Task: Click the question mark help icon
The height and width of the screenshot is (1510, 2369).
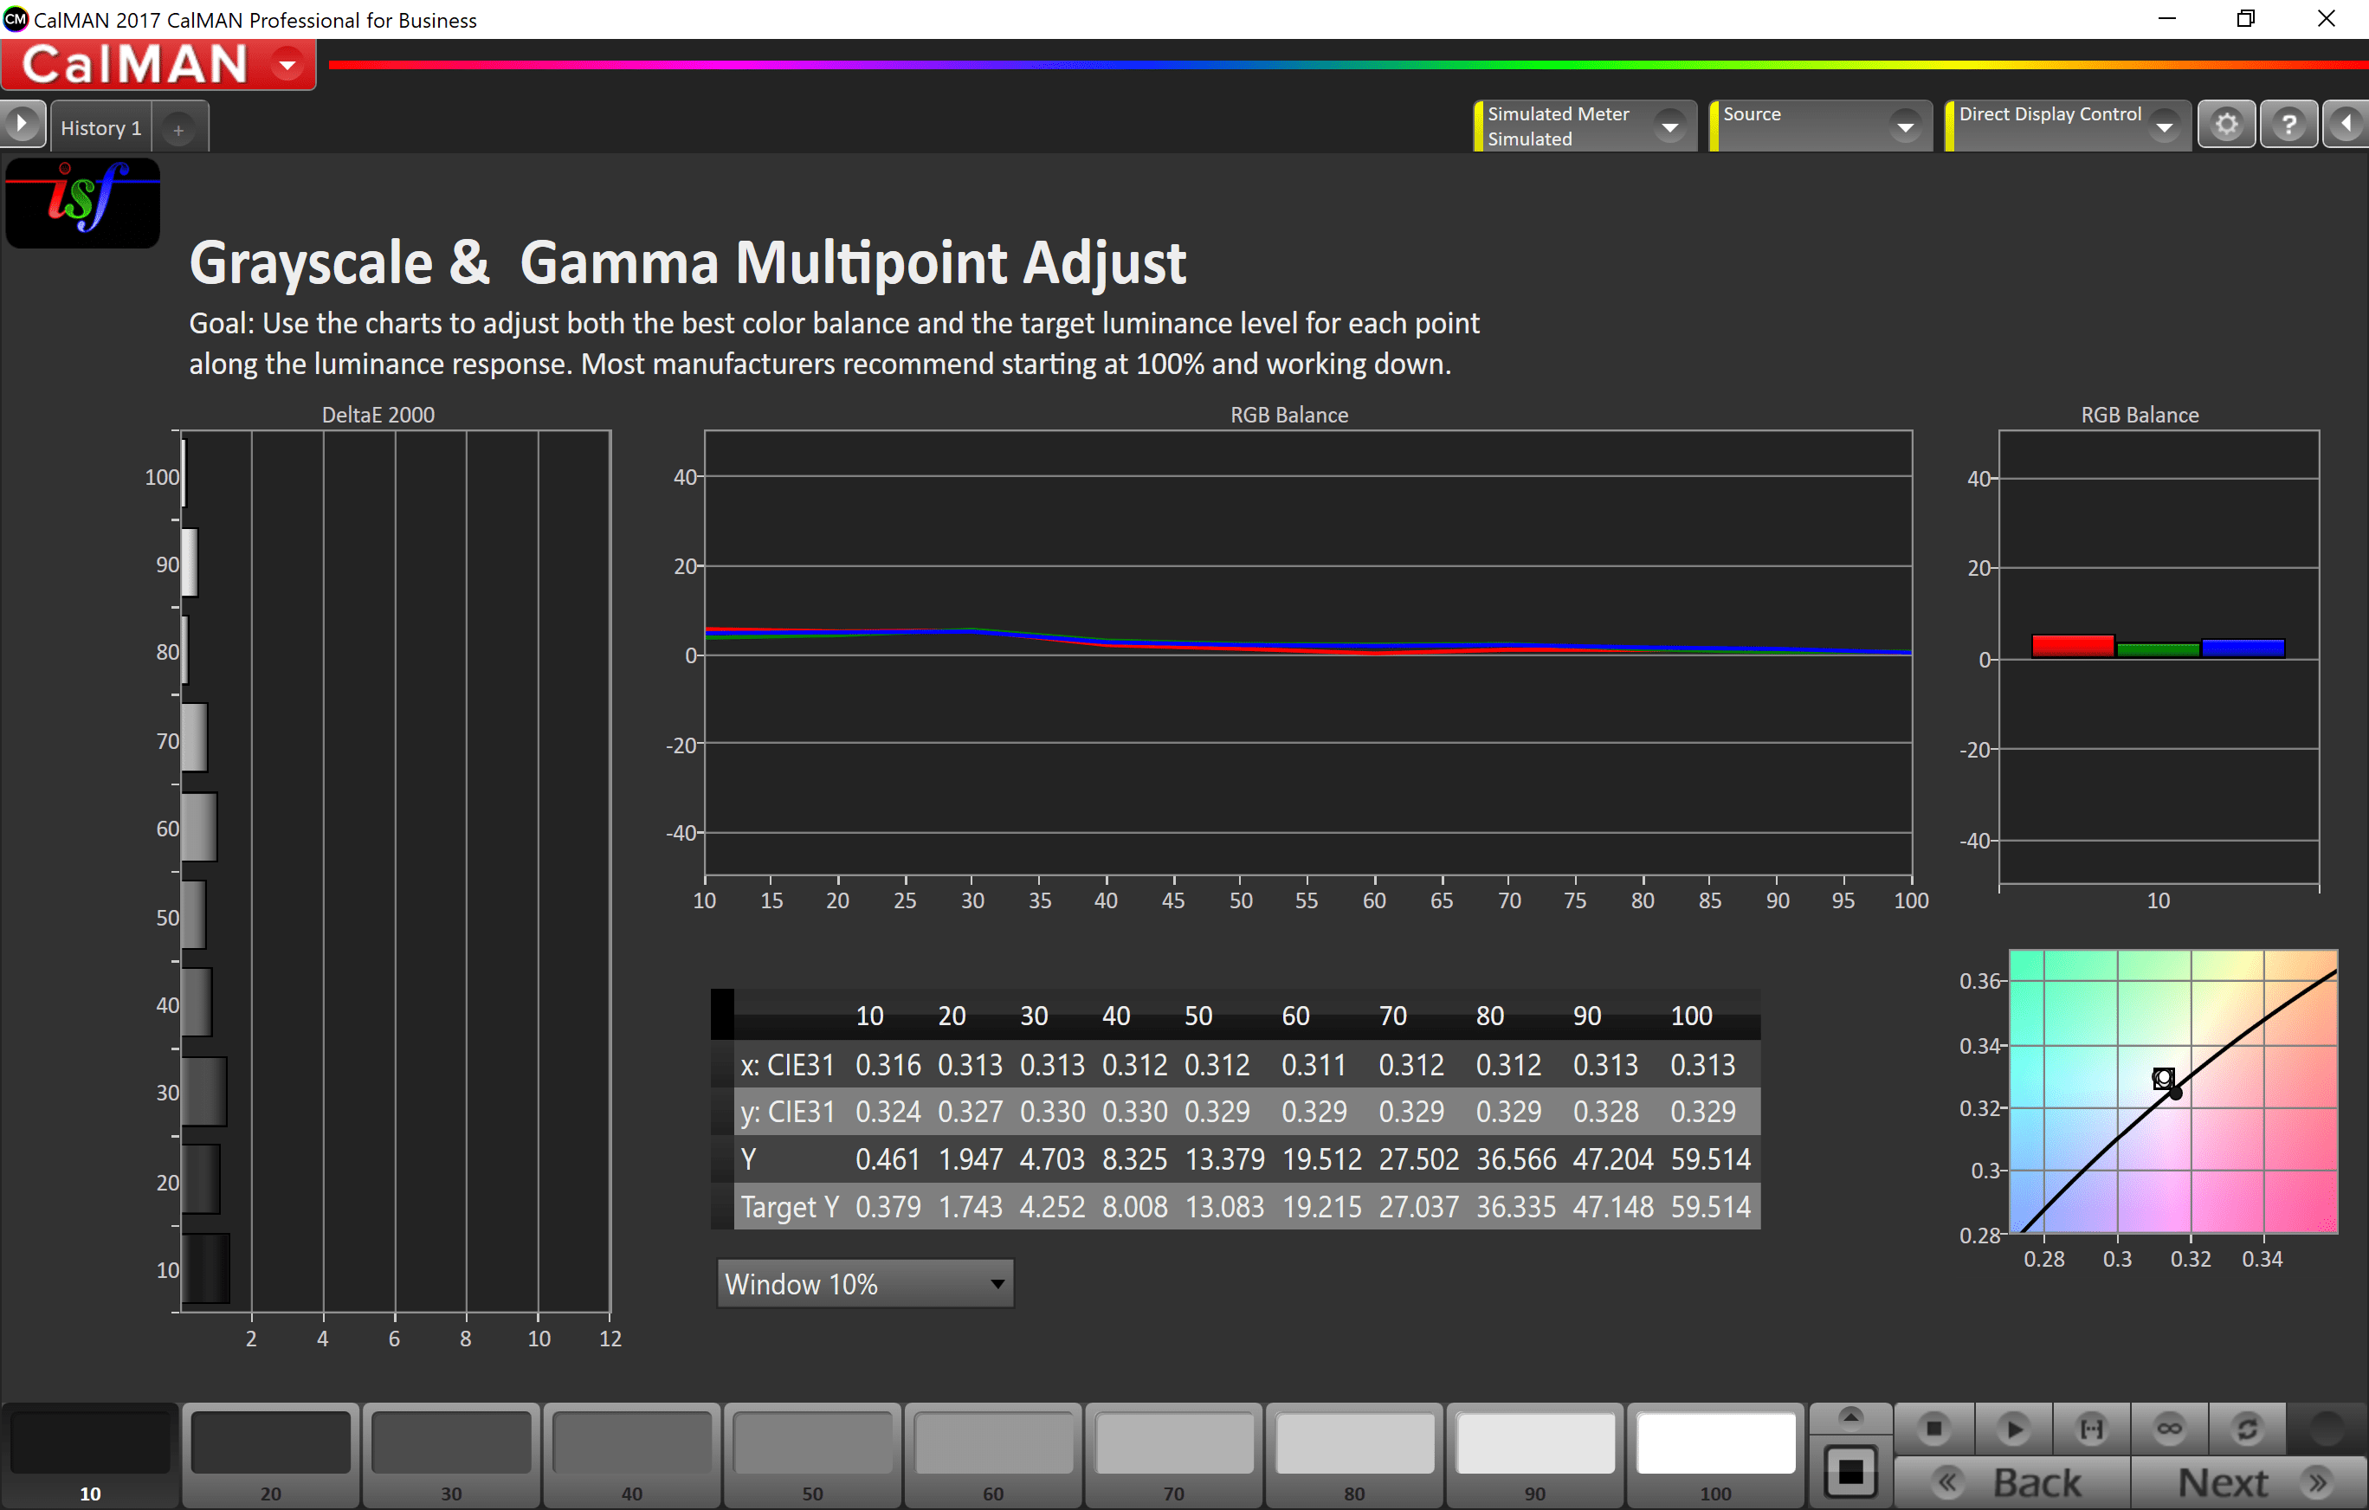Action: pyautogui.click(x=2288, y=125)
